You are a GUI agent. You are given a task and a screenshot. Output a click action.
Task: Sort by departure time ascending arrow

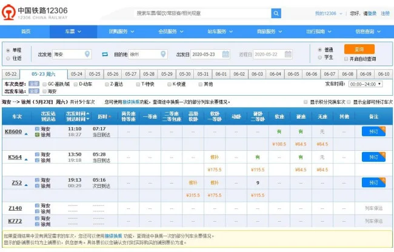tap(88, 114)
